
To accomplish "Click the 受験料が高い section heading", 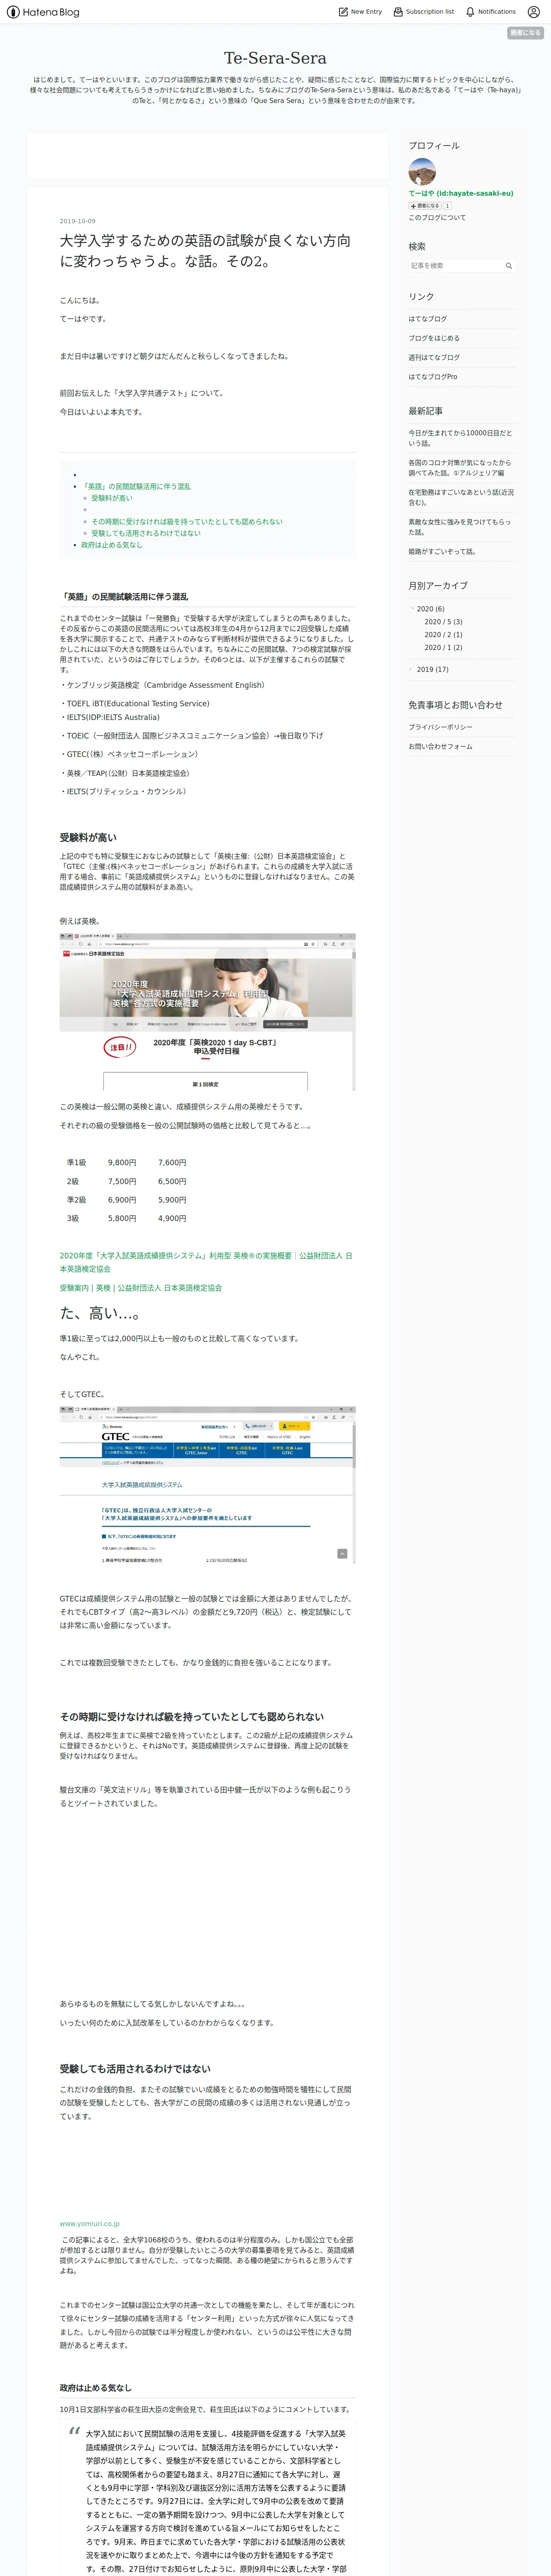I will click(88, 838).
